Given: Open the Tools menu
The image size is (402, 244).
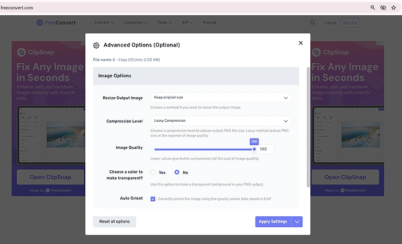Looking at the screenshot, I should pyautogui.click(x=164, y=22).
